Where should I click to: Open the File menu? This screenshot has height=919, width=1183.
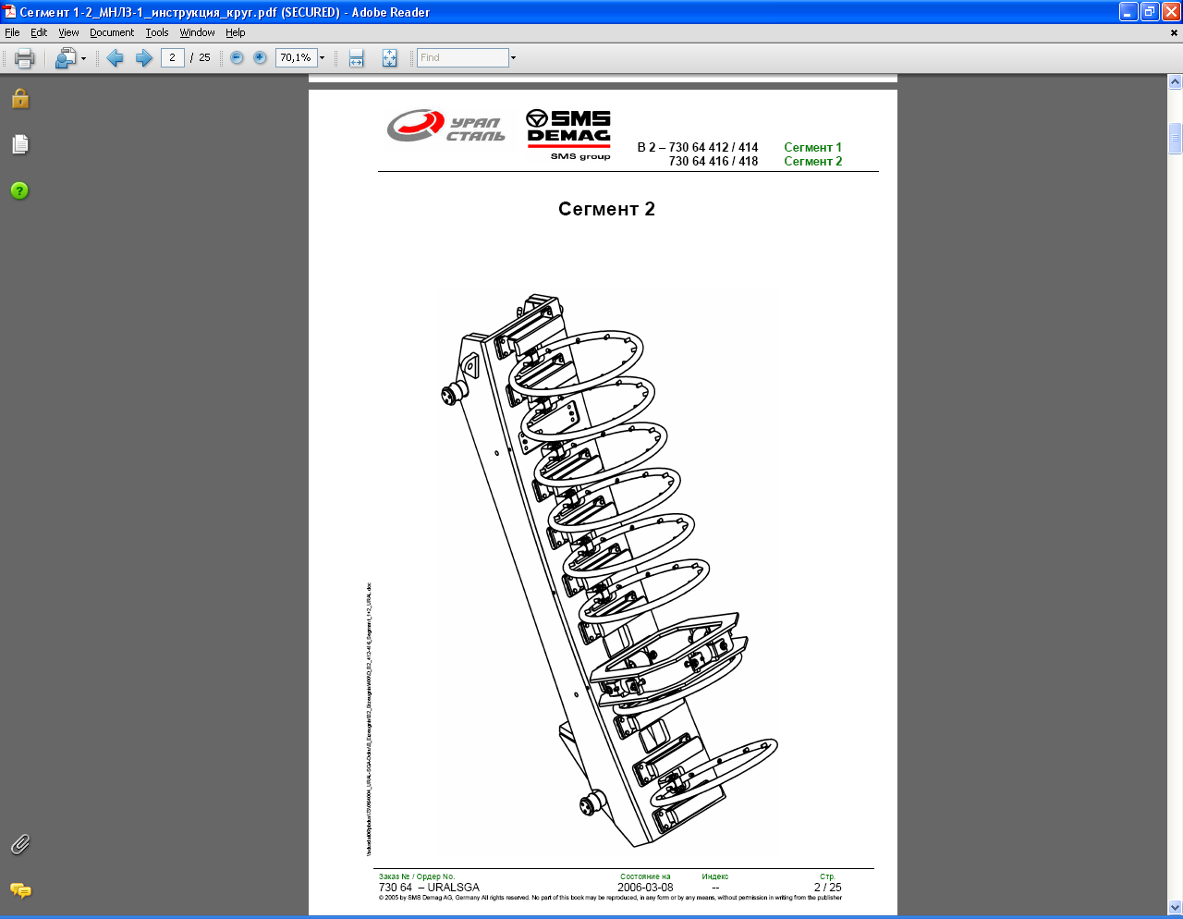12,32
